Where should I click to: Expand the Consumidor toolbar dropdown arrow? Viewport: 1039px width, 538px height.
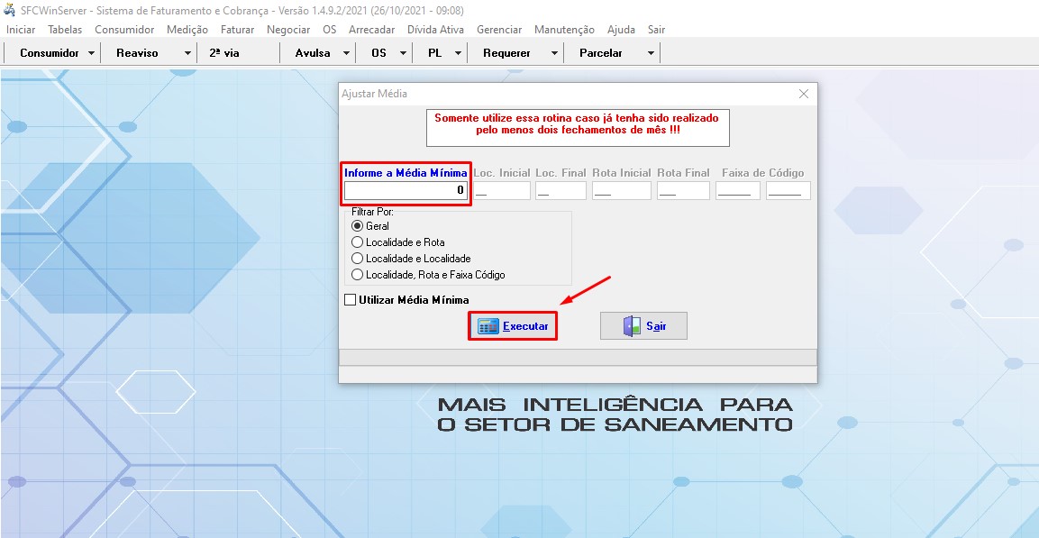[92, 53]
